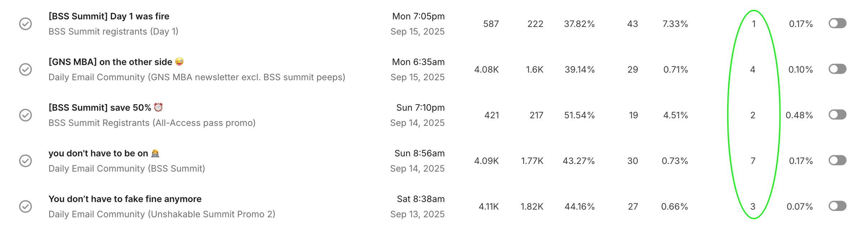Viewport: 865px width, 229px height.
Task: Toggle switch for GNS MBA on the other side
Action: [x=838, y=69]
